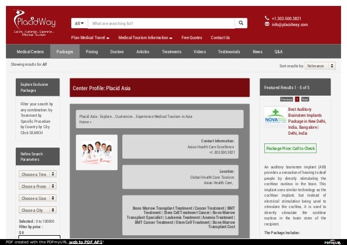Click 'Global Health Care Tourism' location text

[x=212, y=177]
